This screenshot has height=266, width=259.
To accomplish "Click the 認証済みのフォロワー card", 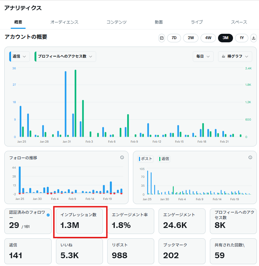I will pyautogui.click(x=28, y=221).
